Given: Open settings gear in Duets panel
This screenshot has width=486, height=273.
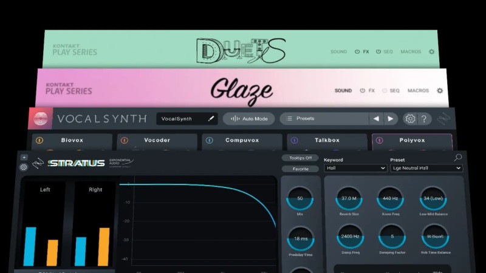Looking at the screenshot, I should pyautogui.click(x=431, y=52).
